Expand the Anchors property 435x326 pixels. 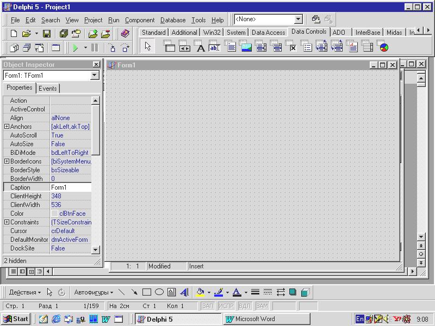pyautogui.click(x=7, y=127)
